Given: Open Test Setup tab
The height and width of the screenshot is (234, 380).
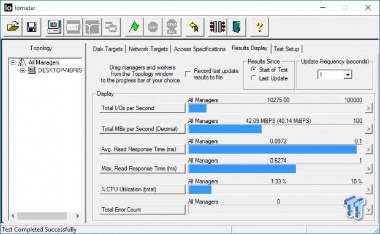Looking at the screenshot, I should [286, 49].
